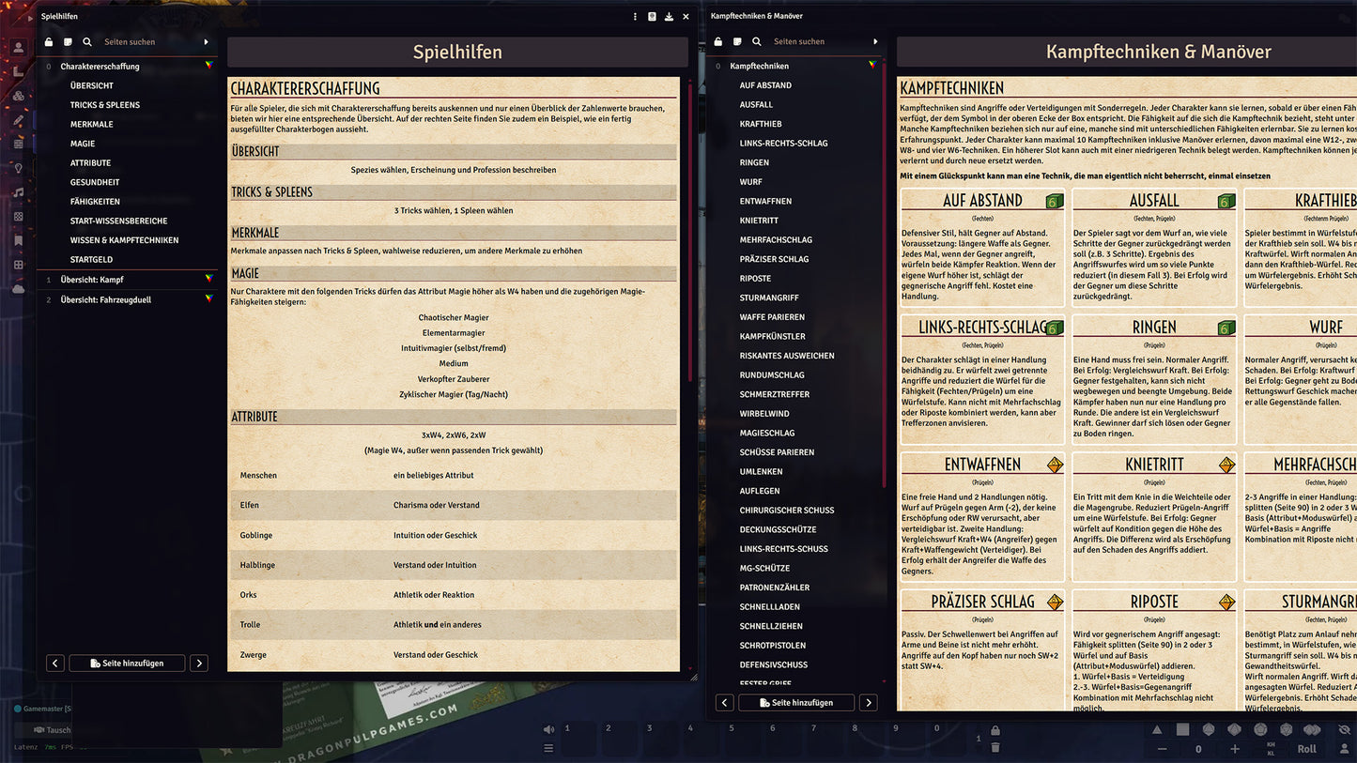Collapse the Kampftechniken & Manöver sidebar arrow
Screen dimensions: 1357x763
(875, 42)
